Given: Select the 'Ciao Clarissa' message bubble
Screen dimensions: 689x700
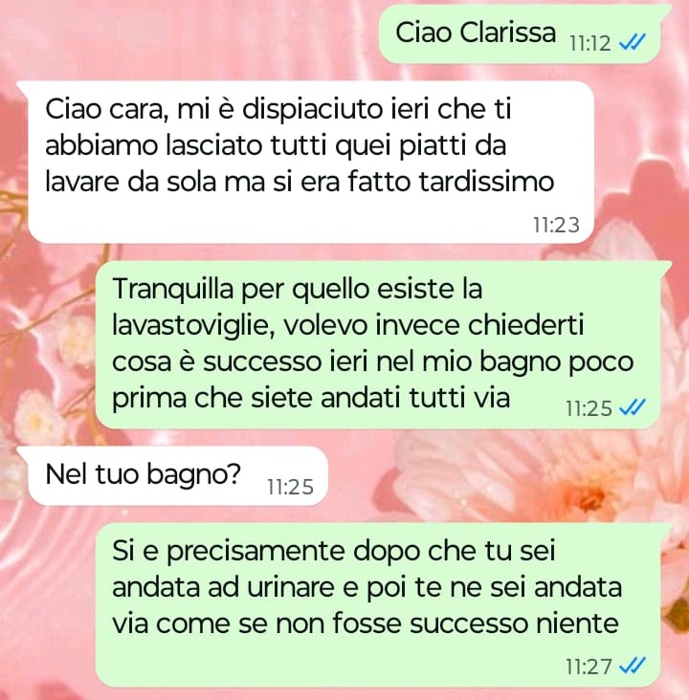Looking at the screenshot, I should click(520, 34).
